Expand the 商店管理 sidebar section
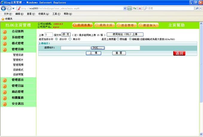Viewport: 203px width, 137px height. [18, 92]
